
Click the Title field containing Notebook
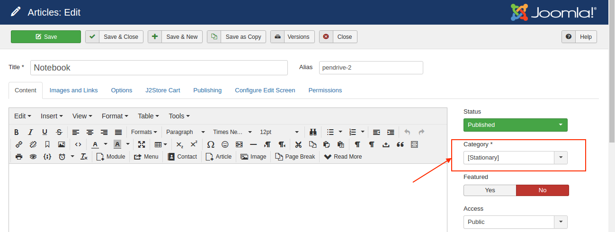159,68
